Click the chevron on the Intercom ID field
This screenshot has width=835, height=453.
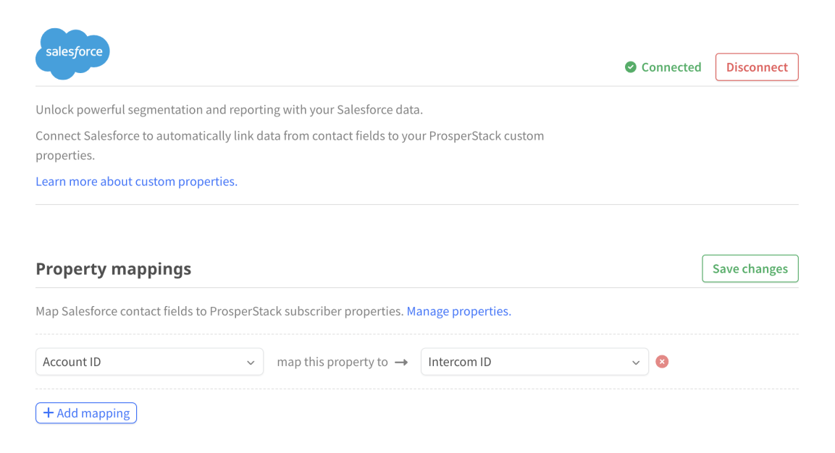[x=636, y=363]
